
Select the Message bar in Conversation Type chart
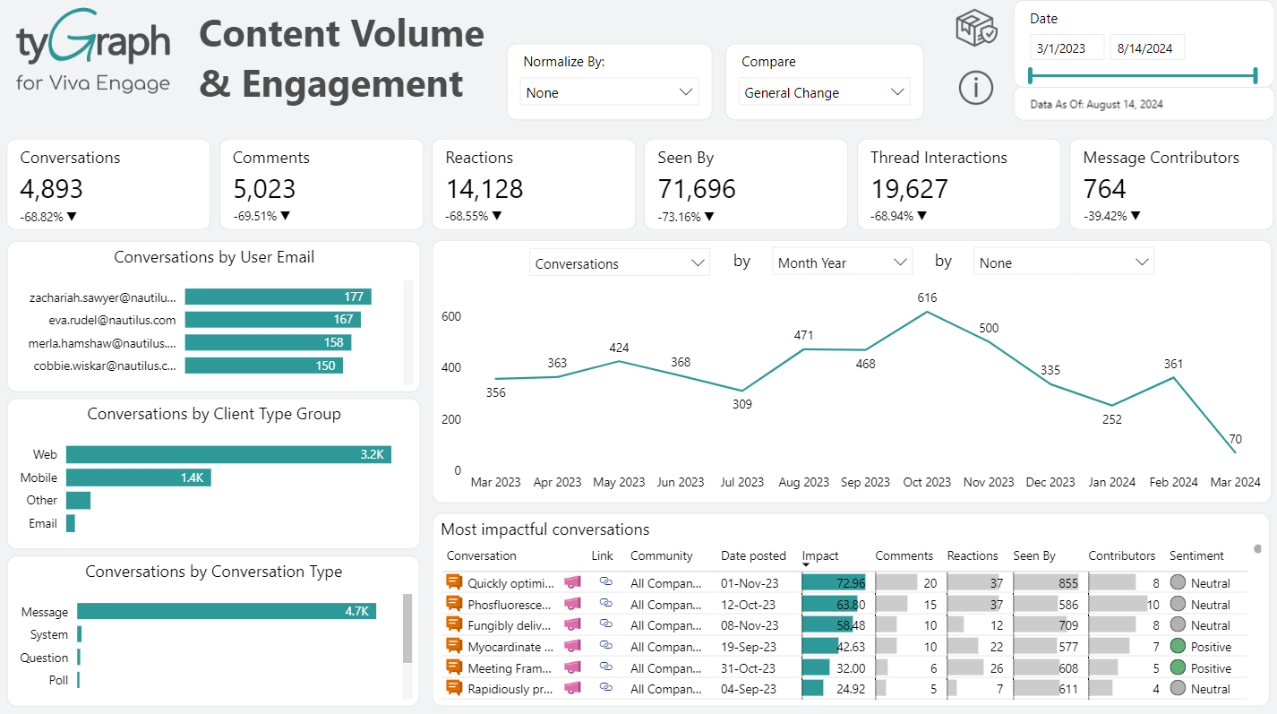226,611
